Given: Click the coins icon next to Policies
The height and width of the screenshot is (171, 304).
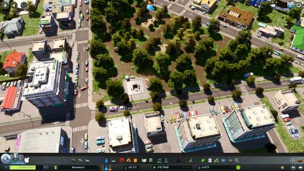Looking at the screenshot, I should coord(217,161).
